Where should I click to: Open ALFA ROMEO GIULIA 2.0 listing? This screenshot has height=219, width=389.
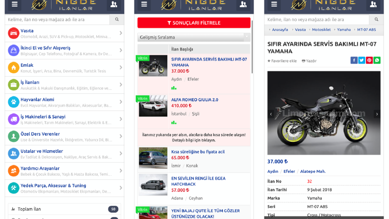click(x=195, y=100)
